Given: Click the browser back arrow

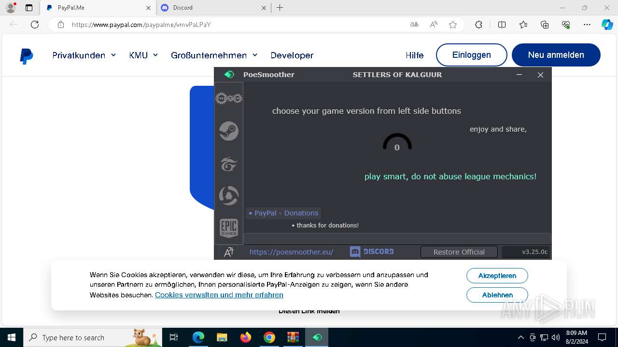Looking at the screenshot, I should point(14,25).
